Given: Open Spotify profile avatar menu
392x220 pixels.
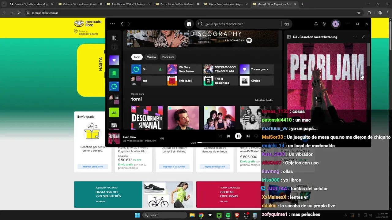Looking at the screenshot, I should click(336, 24).
